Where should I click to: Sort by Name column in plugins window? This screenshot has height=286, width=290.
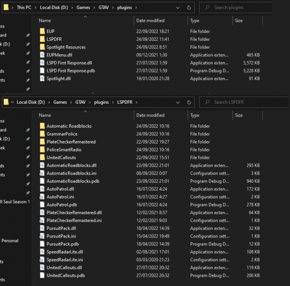(45, 21)
